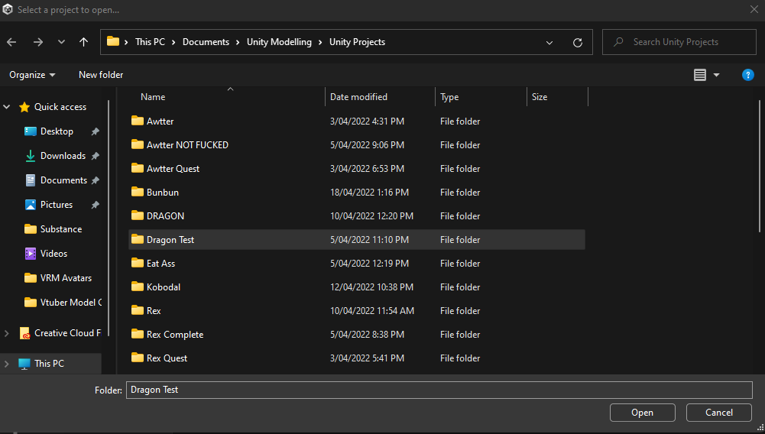Click the change view layout icon
The image size is (765, 434).
[700, 75]
